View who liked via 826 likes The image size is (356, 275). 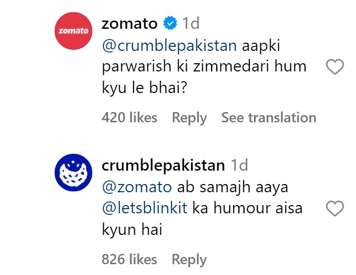coord(129,259)
